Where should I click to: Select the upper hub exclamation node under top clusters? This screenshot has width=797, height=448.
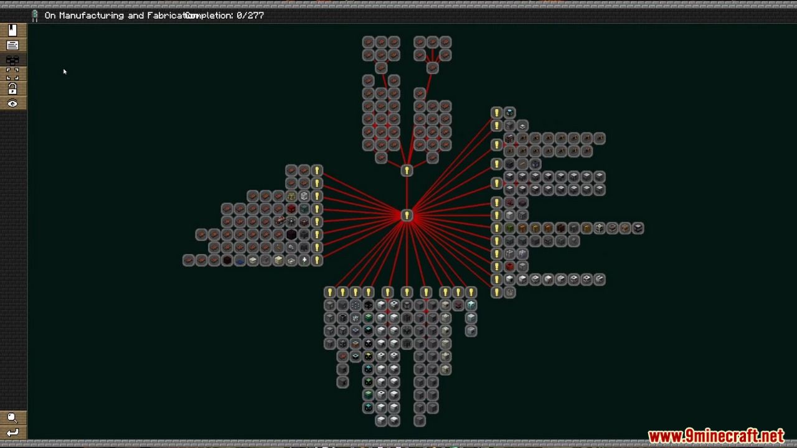click(x=407, y=170)
